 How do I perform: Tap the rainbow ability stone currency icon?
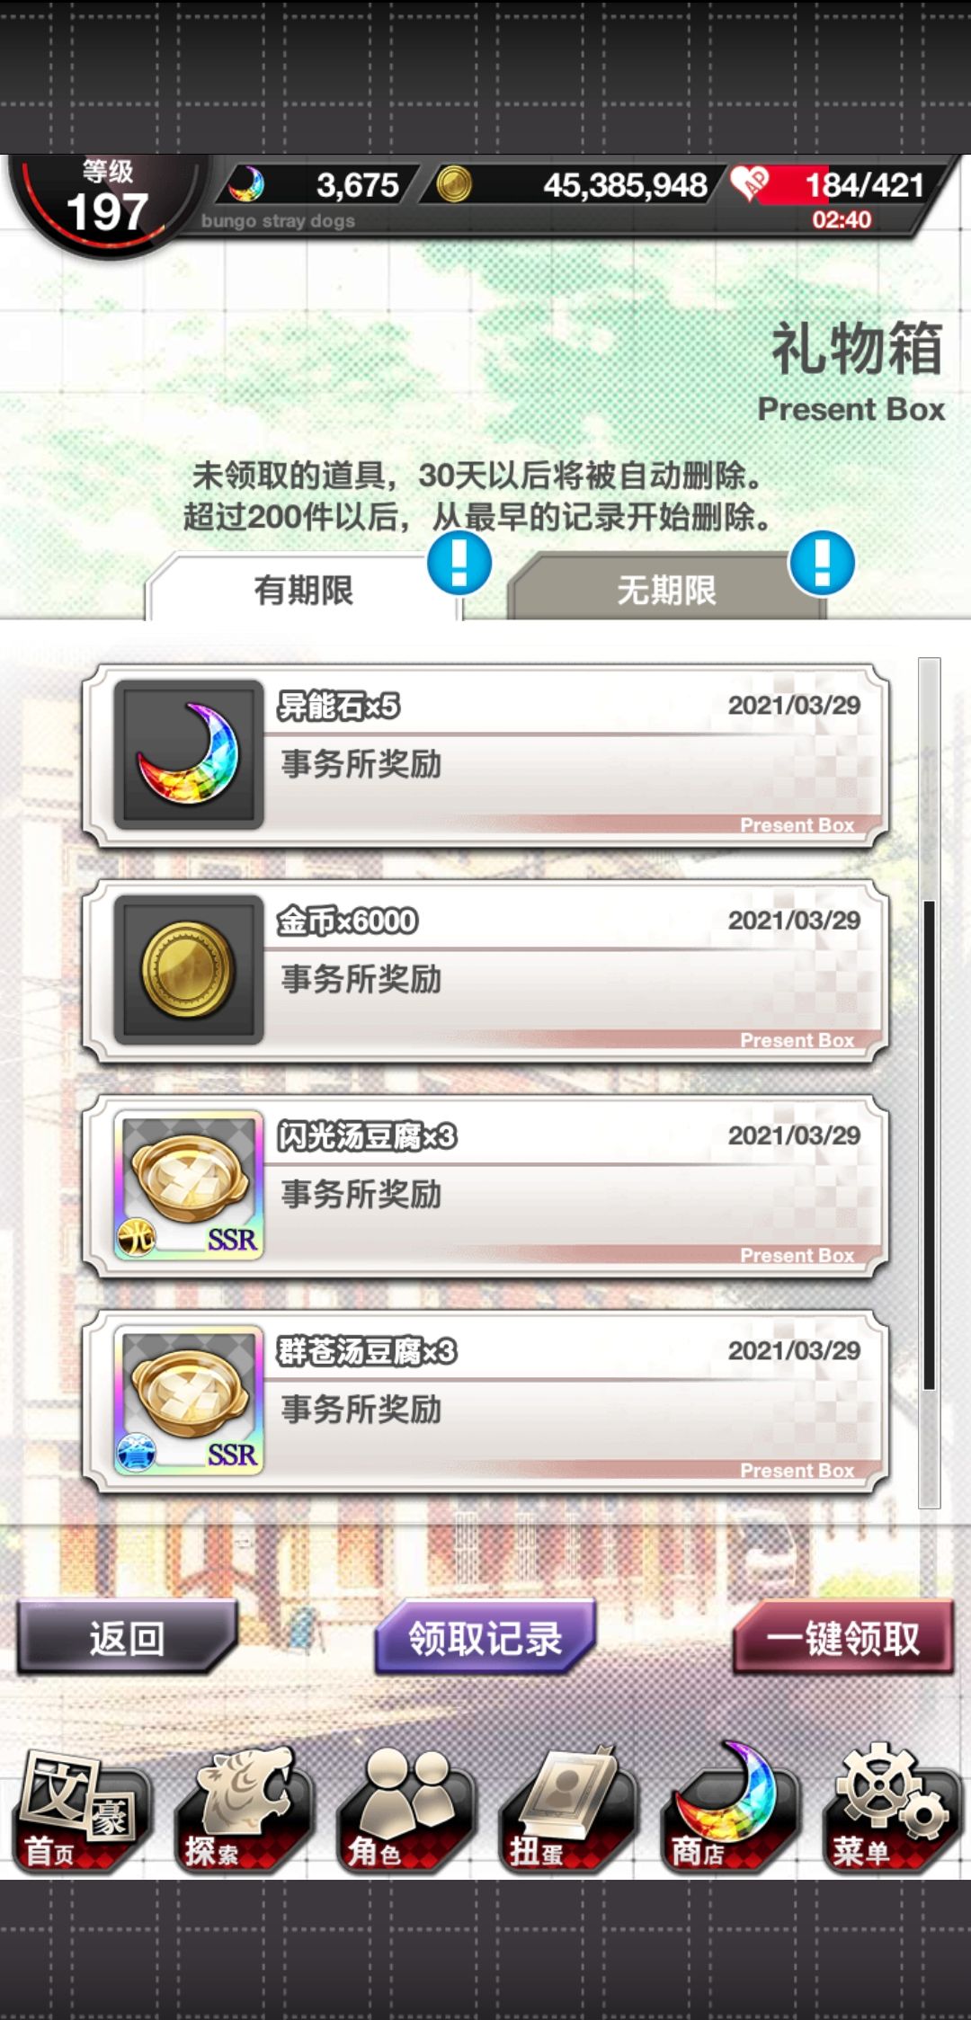(245, 185)
